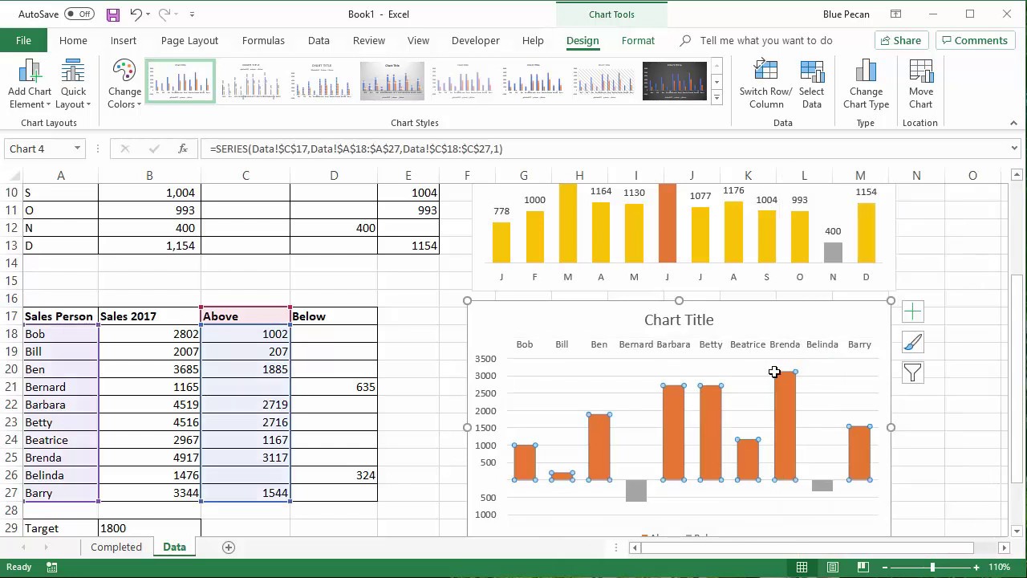The height and width of the screenshot is (578, 1027).
Task: Click the zoom in plus button
Action: click(x=976, y=567)
